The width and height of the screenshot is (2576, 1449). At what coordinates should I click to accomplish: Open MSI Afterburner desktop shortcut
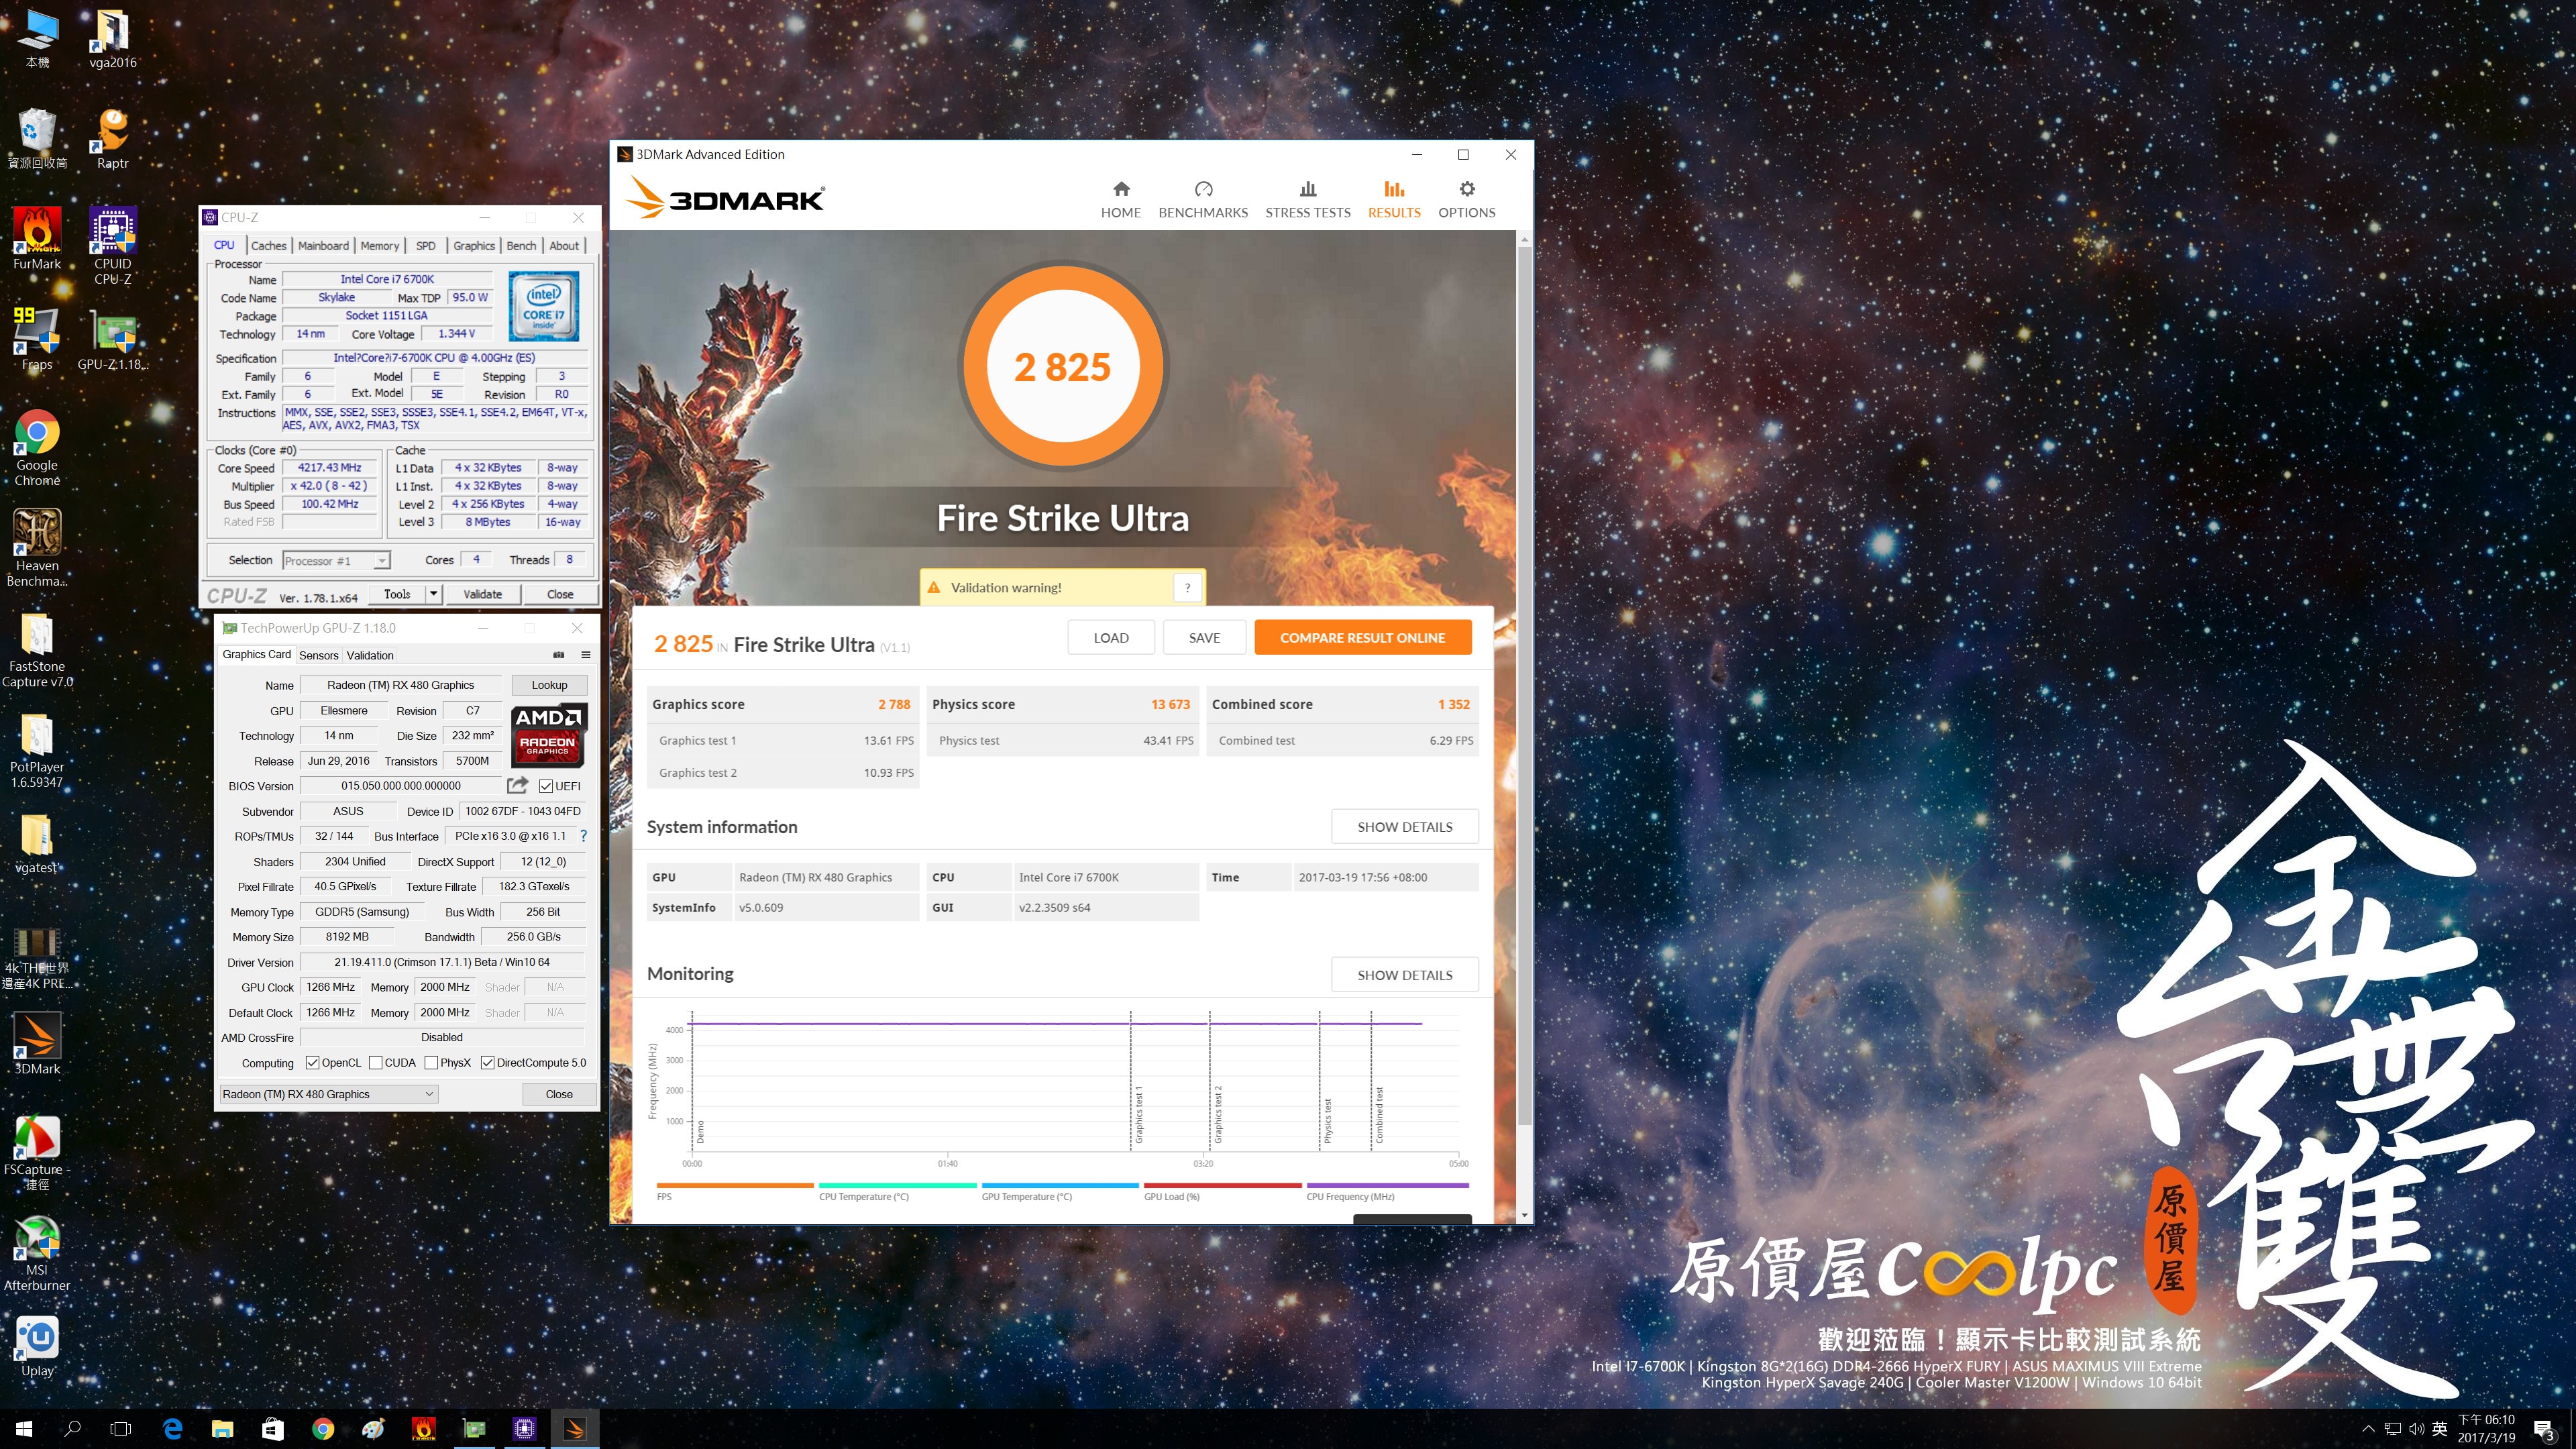pos(37,1254)
